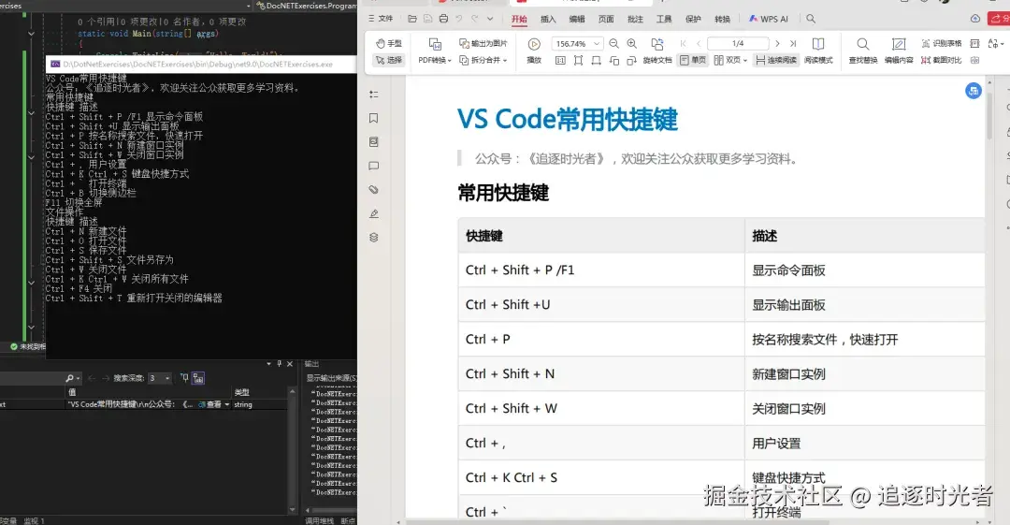
Task: Activate the Select (选择) tool in WPS
Action: [x=389, y=60]
